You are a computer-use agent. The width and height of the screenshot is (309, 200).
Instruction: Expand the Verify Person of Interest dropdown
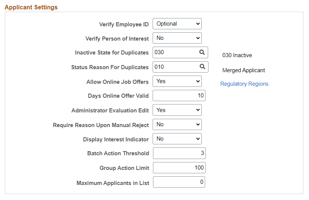point(177,38)
